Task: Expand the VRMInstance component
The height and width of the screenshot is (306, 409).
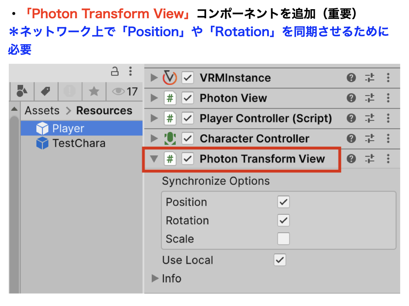Action: click(x=154, y=78)
